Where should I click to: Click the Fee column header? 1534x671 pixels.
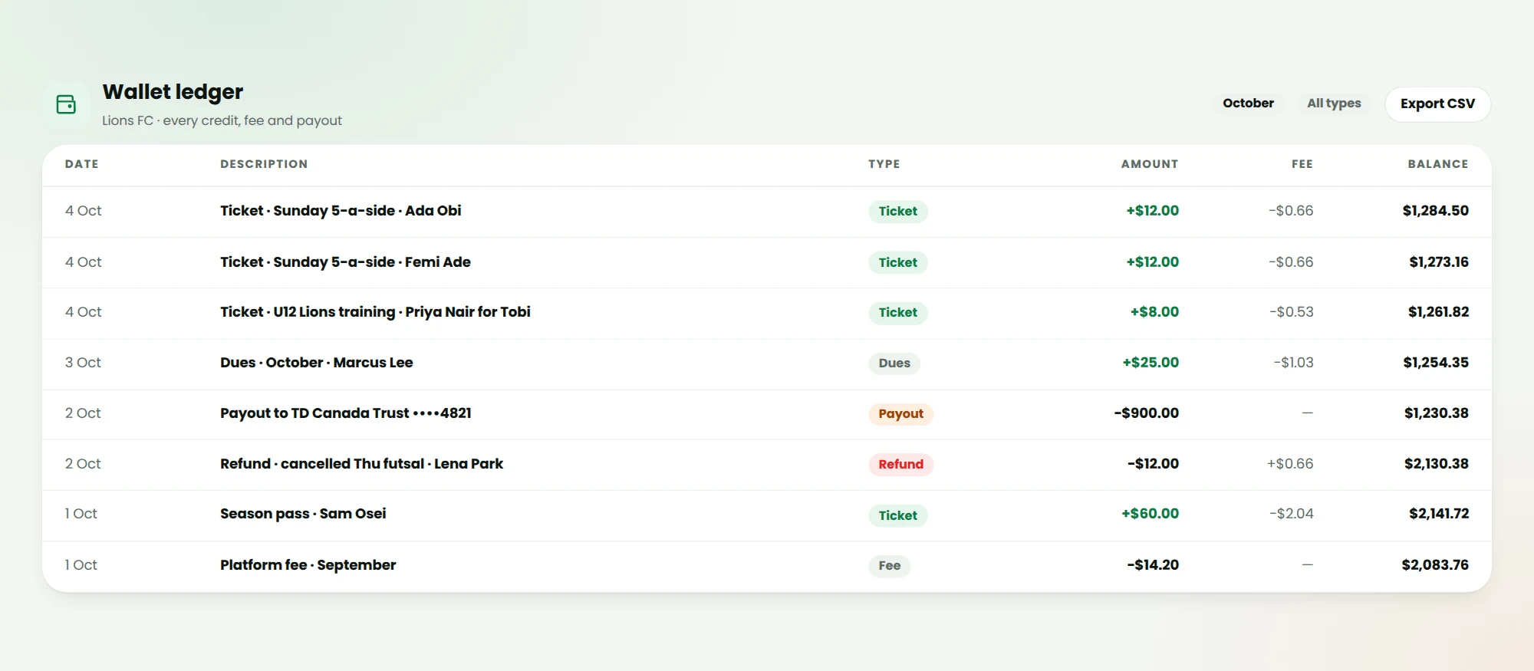pyautogui.click(x=1302, y=164)
